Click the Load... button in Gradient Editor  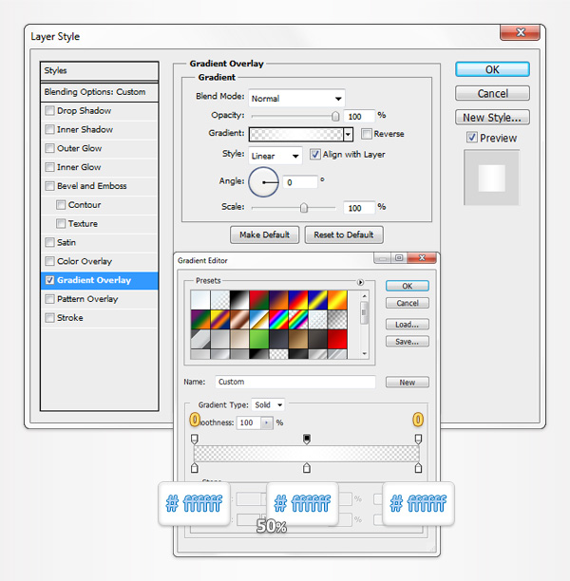pyautogui.click(x=407, y=324)
